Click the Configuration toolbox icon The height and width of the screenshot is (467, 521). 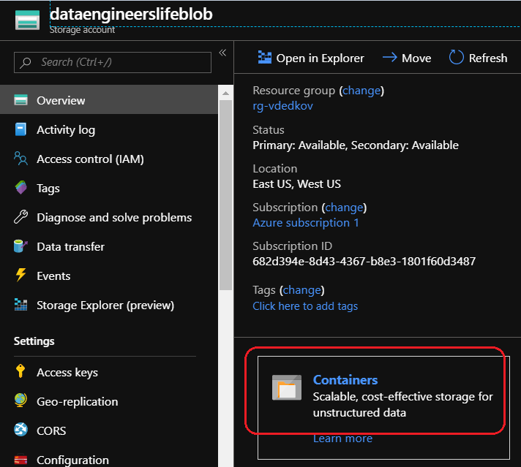20,460
